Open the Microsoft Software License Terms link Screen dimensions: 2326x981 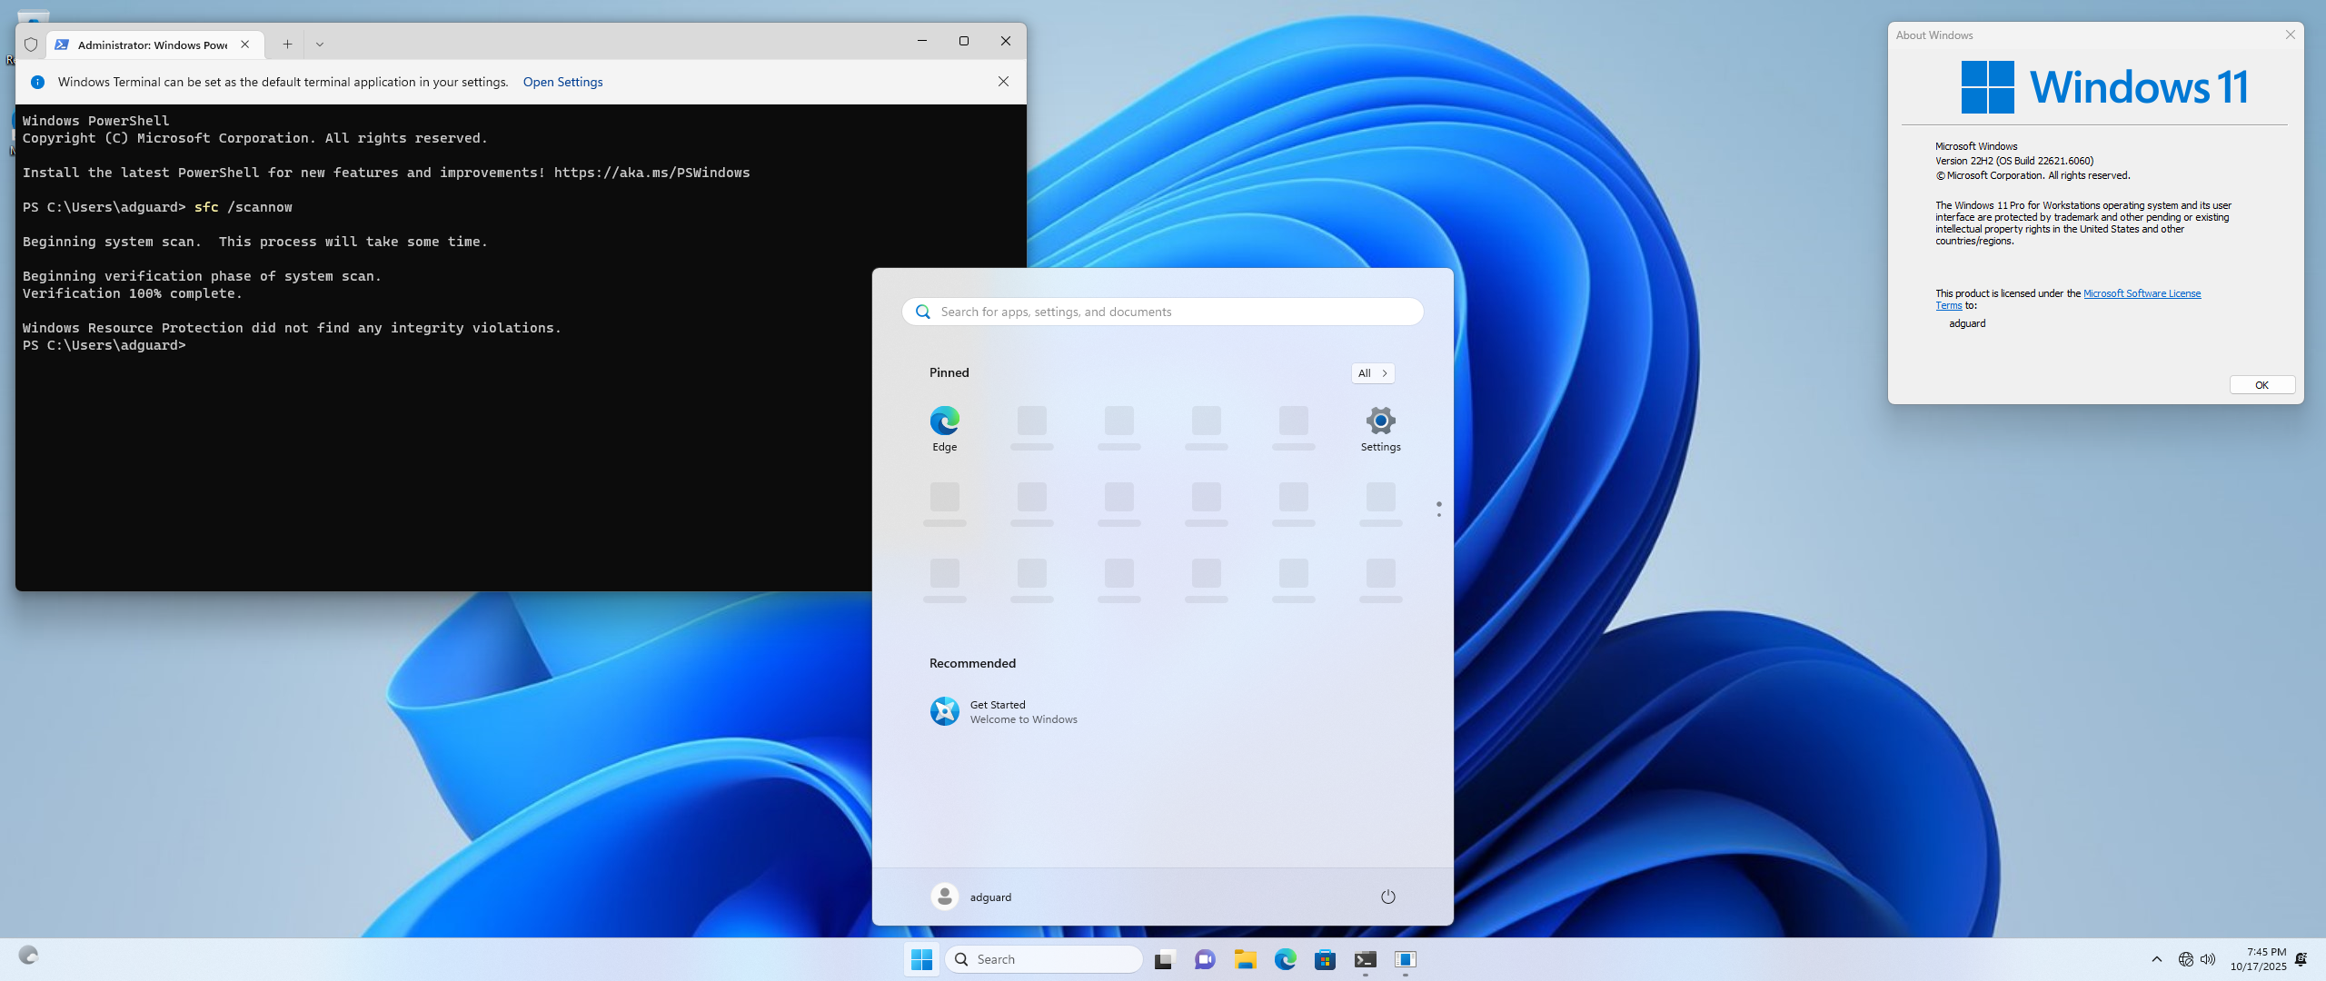coord(2141,293)
